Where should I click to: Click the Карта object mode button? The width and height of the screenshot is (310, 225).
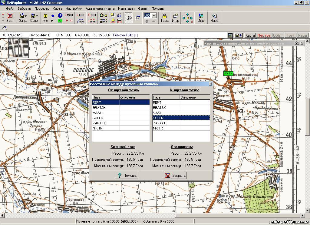(x=250, y=35)
